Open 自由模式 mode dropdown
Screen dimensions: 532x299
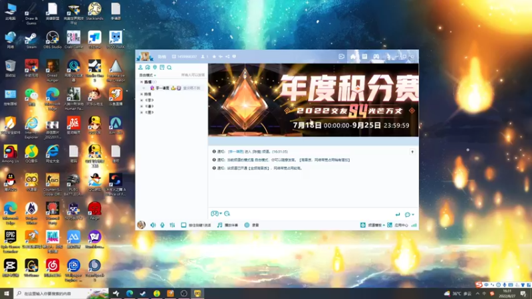click(x=148, y=75)
